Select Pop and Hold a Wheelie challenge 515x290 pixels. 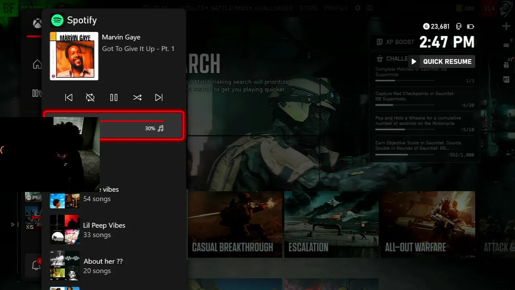pos(424,124)
